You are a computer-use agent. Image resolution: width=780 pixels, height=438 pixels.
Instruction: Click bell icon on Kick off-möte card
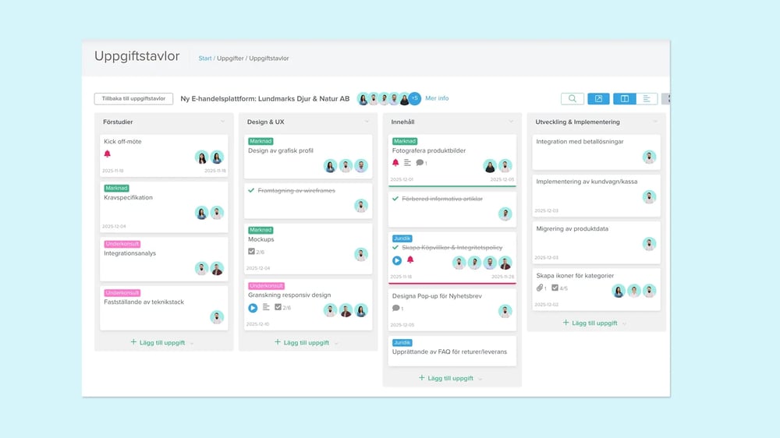click(108, 154)
